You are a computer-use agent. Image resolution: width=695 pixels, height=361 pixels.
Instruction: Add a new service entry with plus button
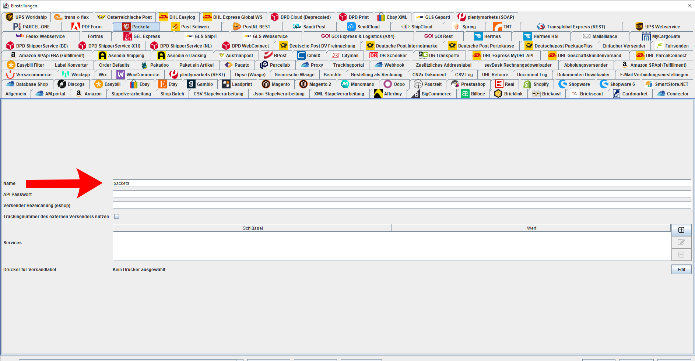[681, 230]
